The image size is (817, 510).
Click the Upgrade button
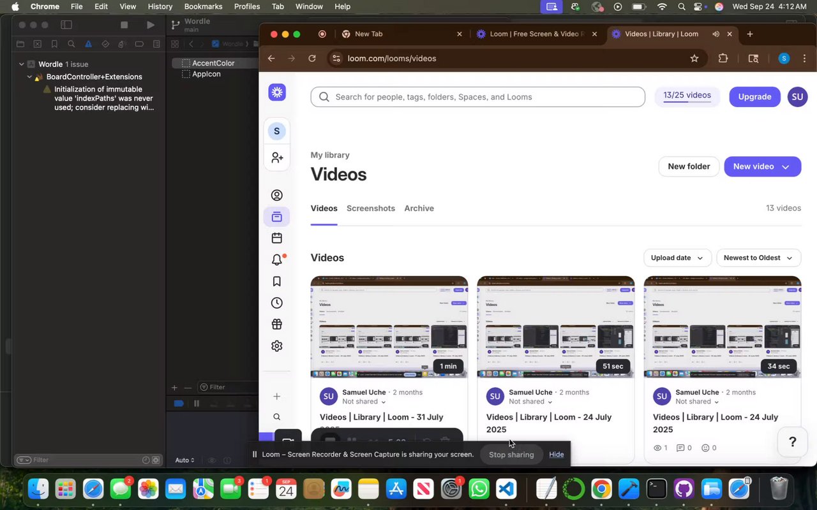click(755, 97)
